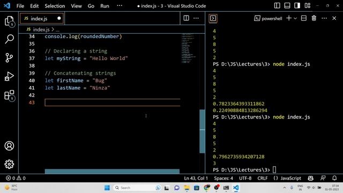This screenshot has width=343, height=193.
Task: Expand breadcrumb ellipsis after index.js
Action: 57,30
